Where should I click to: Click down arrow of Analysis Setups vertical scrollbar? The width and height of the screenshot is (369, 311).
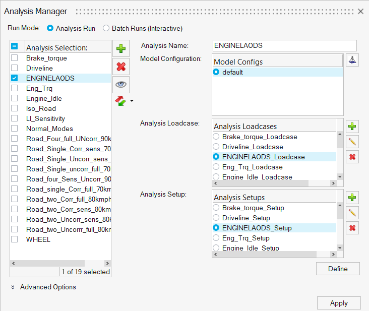340,247
